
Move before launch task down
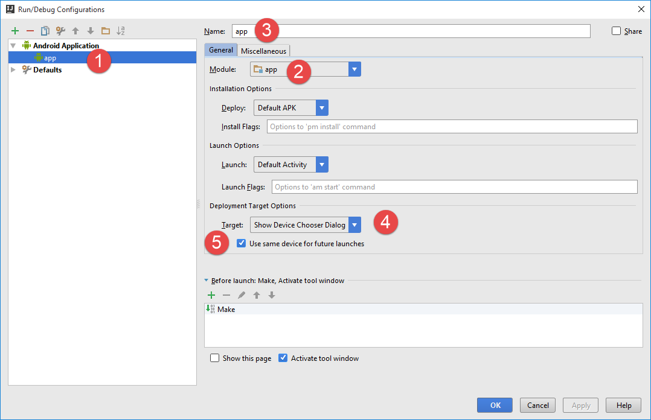pos(272,295)
